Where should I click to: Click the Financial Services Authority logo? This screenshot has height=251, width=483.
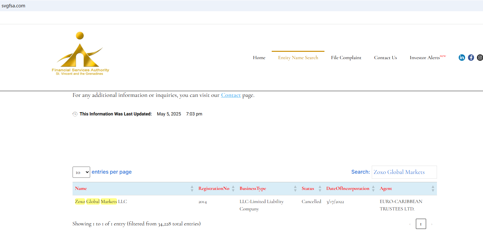point(80,54)
